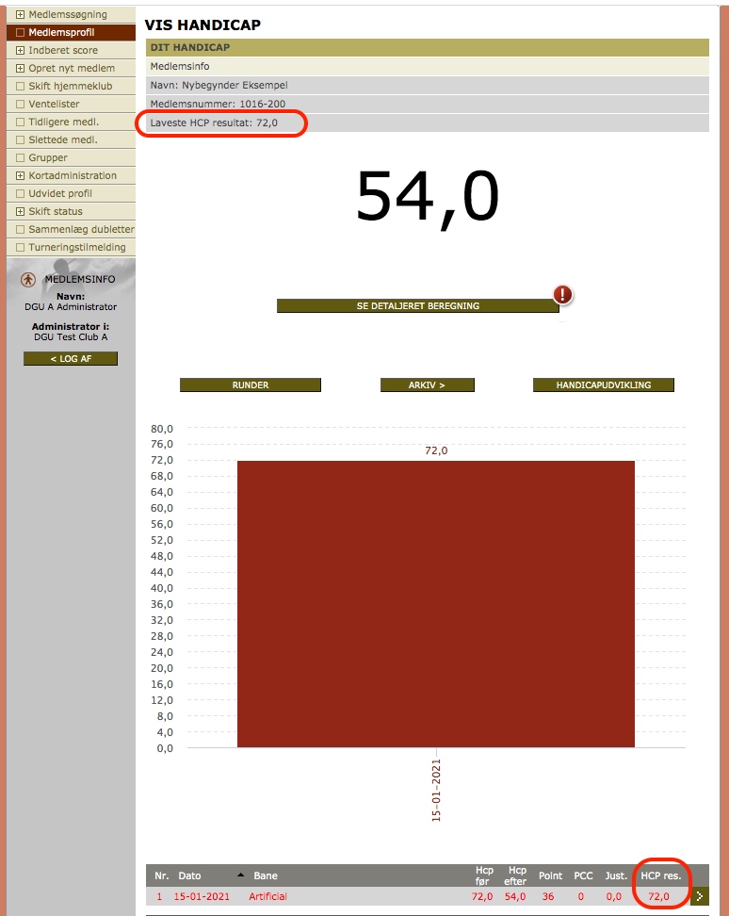Open the Grupper sidebar item
Screen dimensions: 729x916
pos(48,157)
